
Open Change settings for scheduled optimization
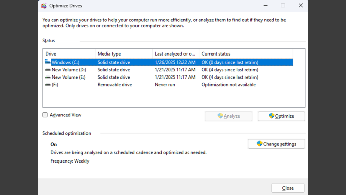click(276, 144)
